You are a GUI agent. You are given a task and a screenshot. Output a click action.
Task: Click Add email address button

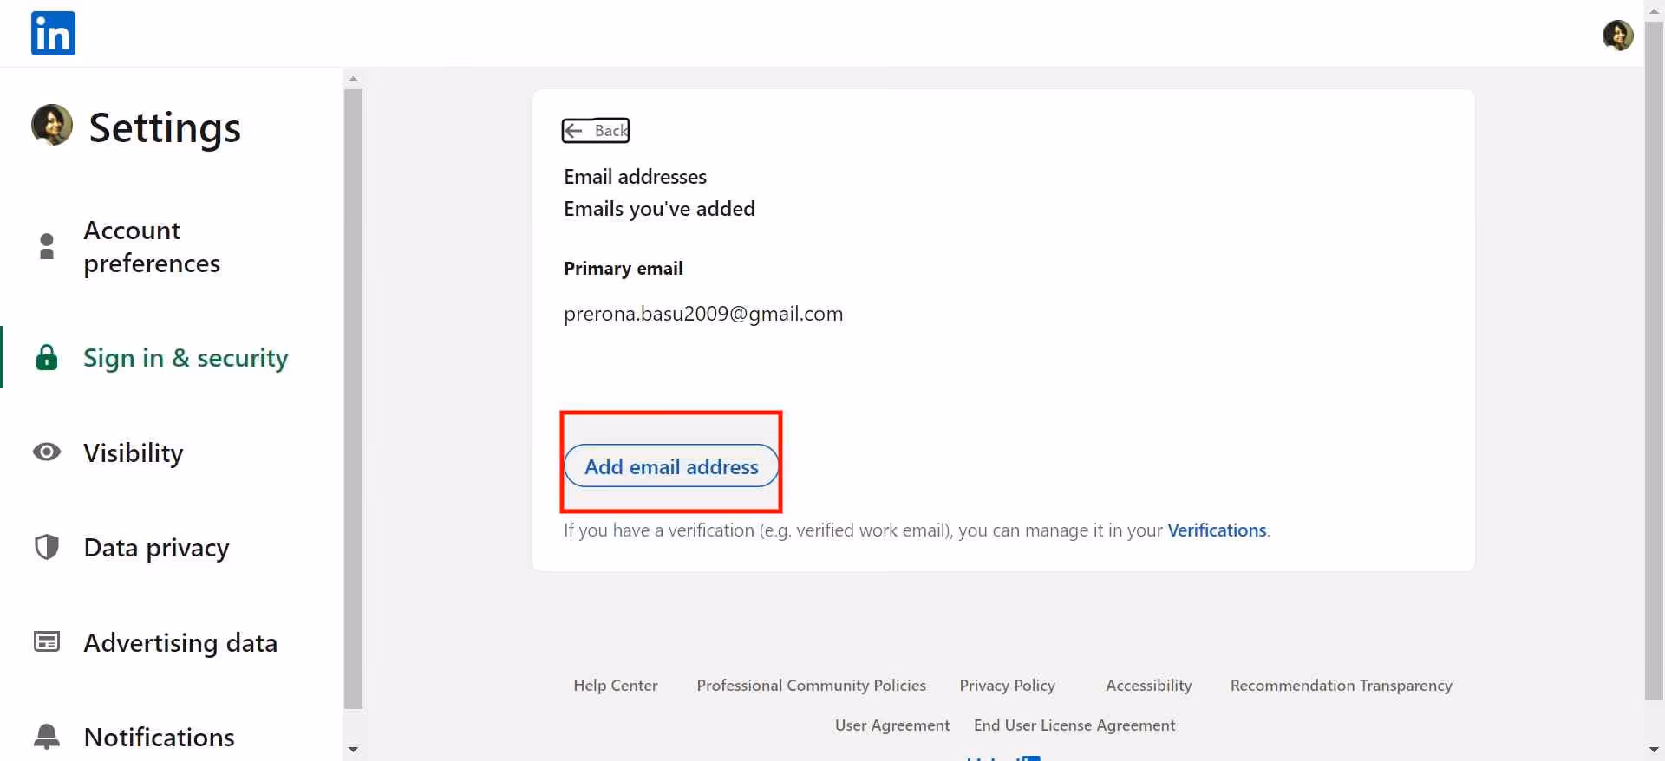coord(671,465)
